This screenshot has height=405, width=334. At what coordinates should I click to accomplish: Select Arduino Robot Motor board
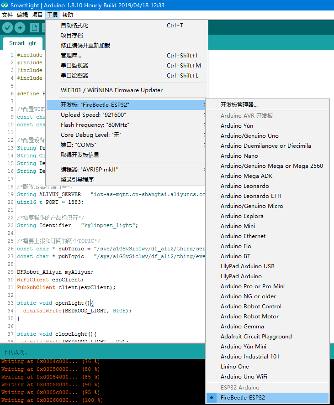tap(268, 317)
